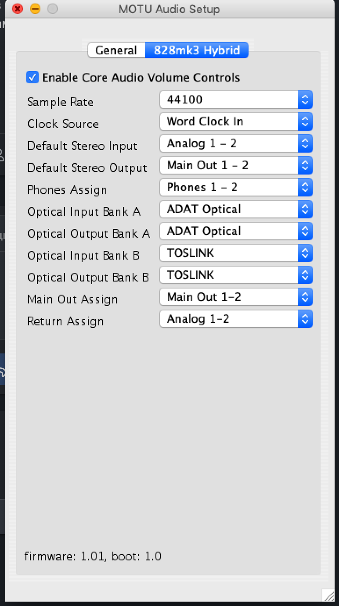Expand the Main Out Assign dropdown

pyautogui.click(x=236, y=297)
